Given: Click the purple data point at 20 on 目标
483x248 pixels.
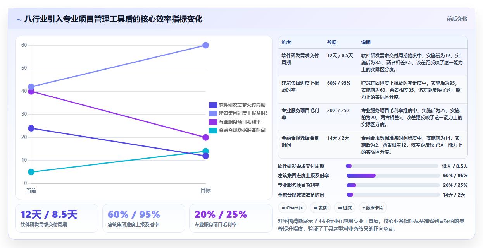Looking at the screenshot, I should click(205, 137).
